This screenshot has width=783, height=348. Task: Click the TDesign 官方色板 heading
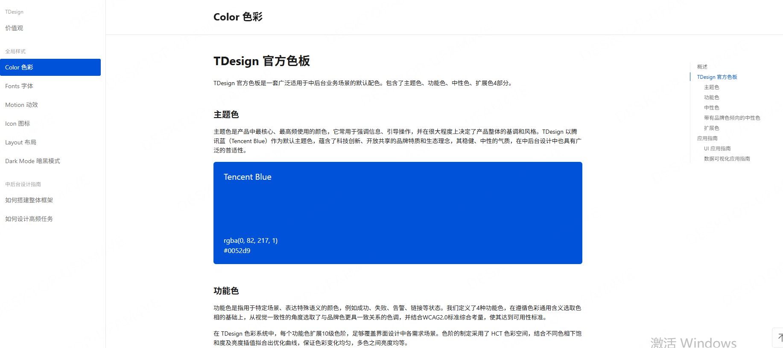coord(262,61)
